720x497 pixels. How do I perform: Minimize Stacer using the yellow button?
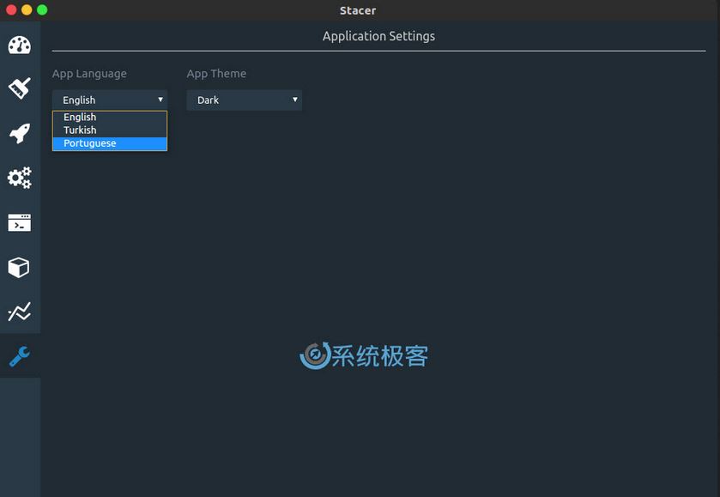click(x=27, y=10)
